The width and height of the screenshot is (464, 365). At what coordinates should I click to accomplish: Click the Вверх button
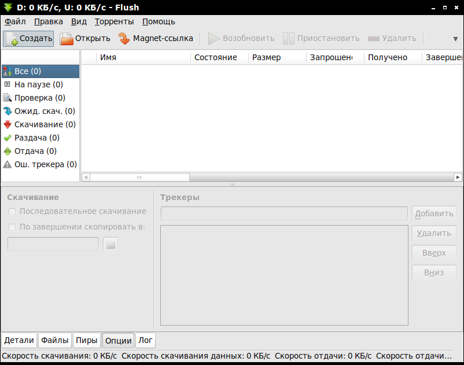[434, 253]
